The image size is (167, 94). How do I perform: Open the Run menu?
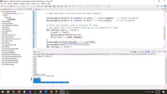point(38,3)
